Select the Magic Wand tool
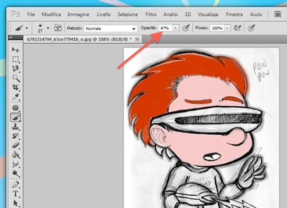 click(16, 78)
